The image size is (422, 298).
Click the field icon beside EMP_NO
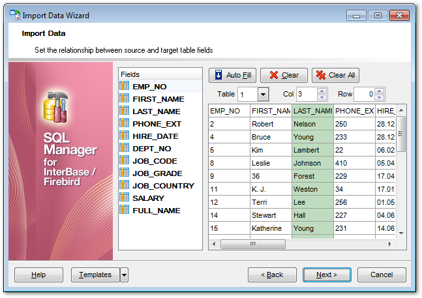[125, 86]
